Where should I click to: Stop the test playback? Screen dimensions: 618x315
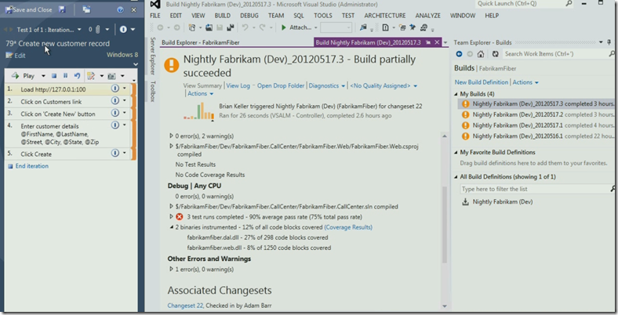[x=54, y=75]
